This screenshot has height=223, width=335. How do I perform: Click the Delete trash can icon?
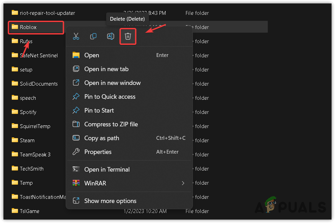tap(128, 36)
